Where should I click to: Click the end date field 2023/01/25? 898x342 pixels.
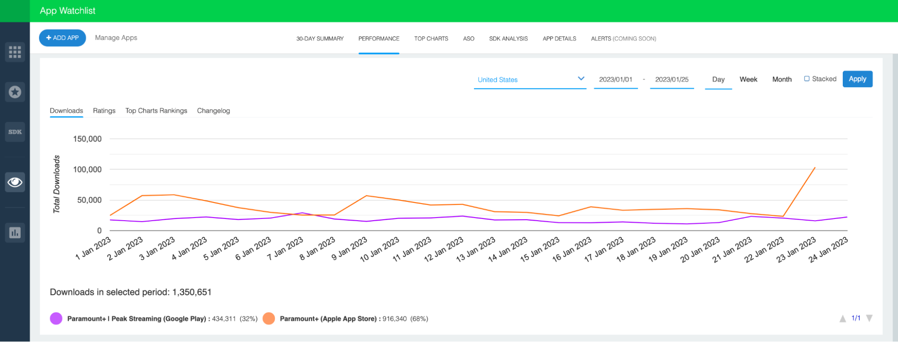tap(672, 80)
